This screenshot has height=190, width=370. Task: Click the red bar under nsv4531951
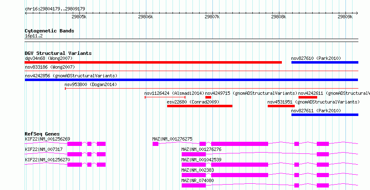281,106
